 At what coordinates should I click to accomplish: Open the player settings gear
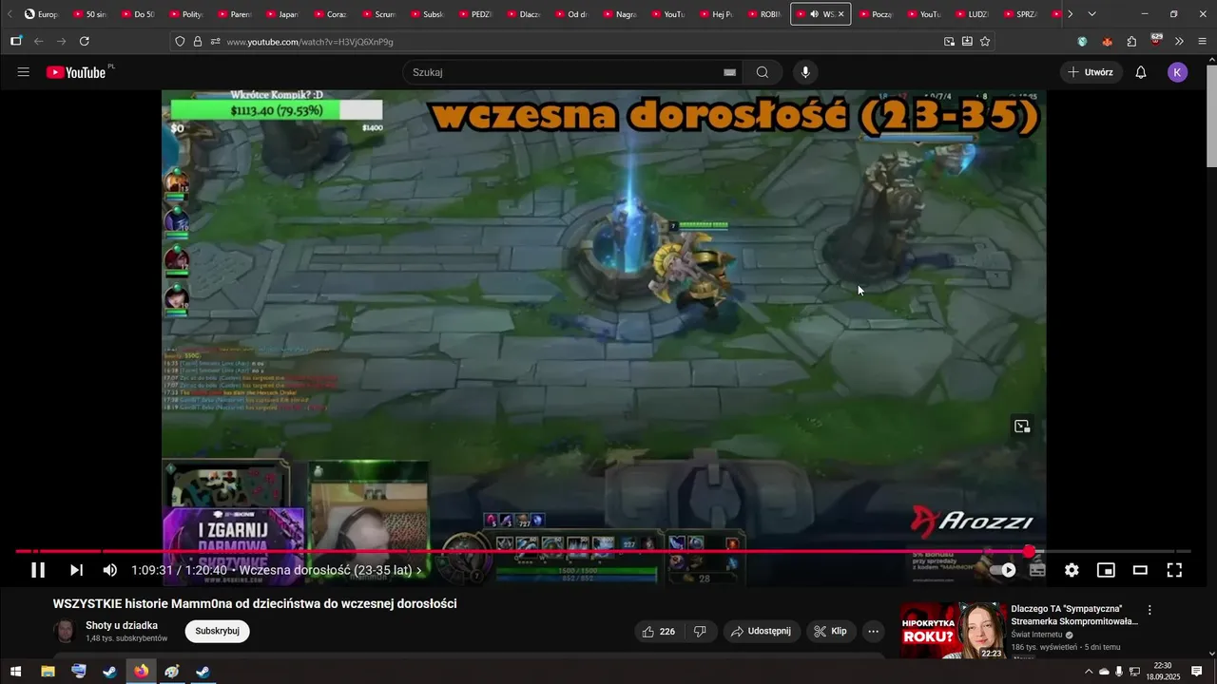tap(1072, 570)
